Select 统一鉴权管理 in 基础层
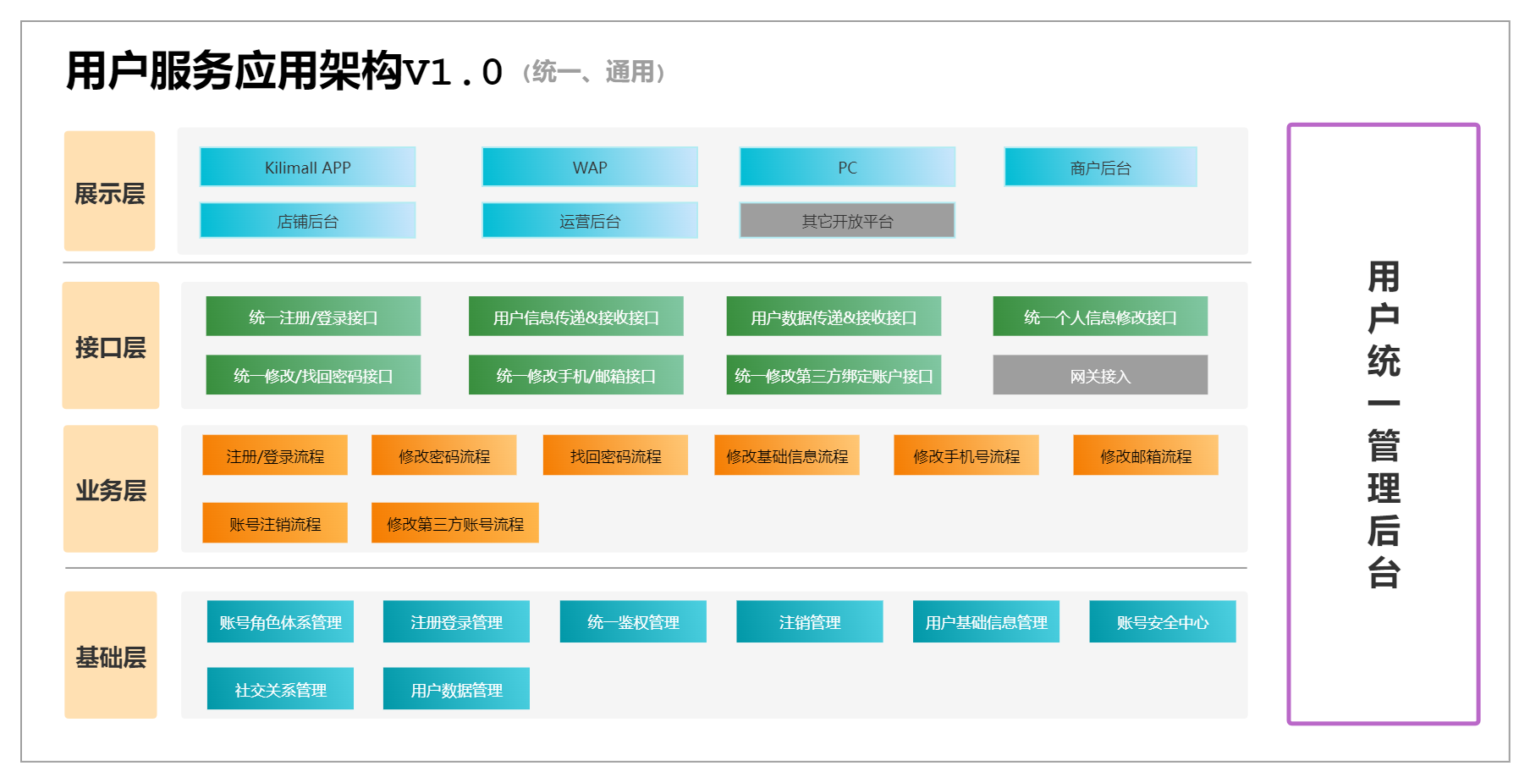The width and height of the screenshot is (1530, 783). [633, 620]
